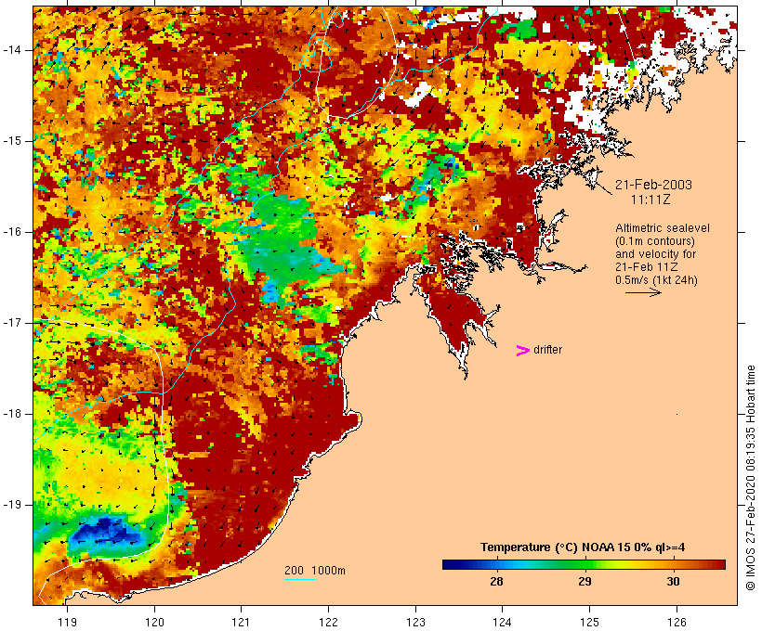This screenshot has height=631, width=762.
Task: Click the 'Altimetric sealevel' legend text
Action: tap(663, 227)
